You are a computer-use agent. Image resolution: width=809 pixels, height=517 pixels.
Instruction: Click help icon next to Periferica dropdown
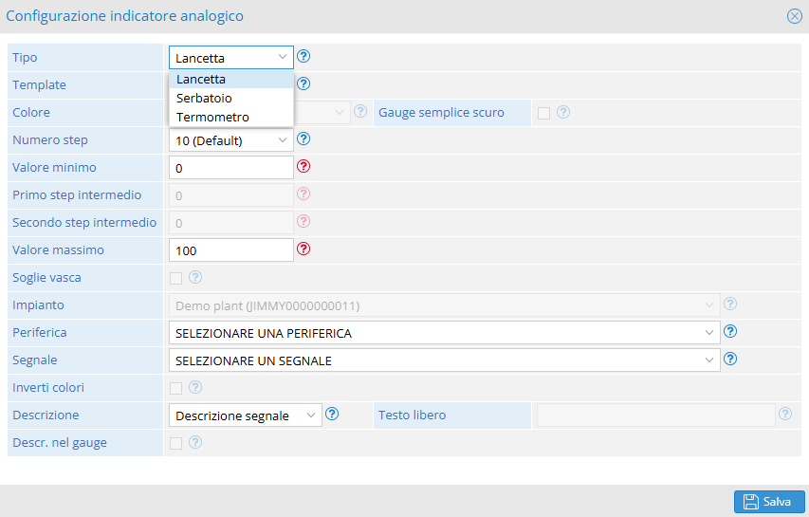tap(730, 331)
